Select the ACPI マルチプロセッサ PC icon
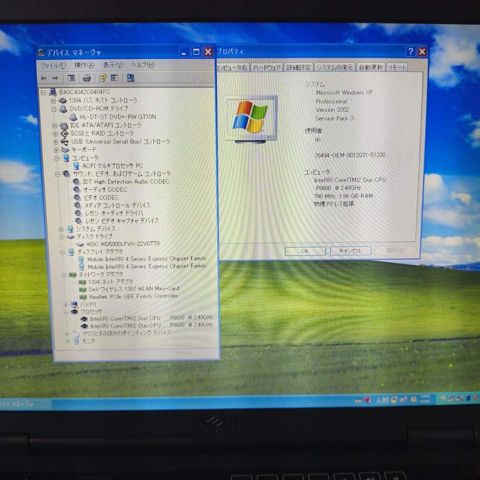This screenshot has width=480, height=480. 76,166
